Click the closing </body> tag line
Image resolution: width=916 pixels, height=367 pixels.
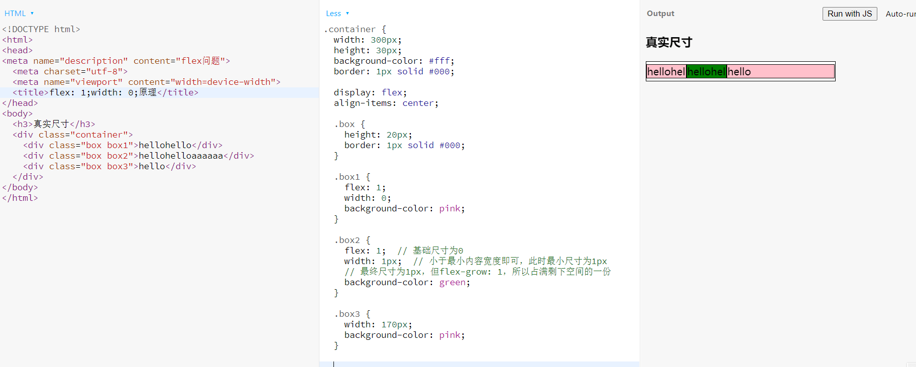[x=20, y=187]
